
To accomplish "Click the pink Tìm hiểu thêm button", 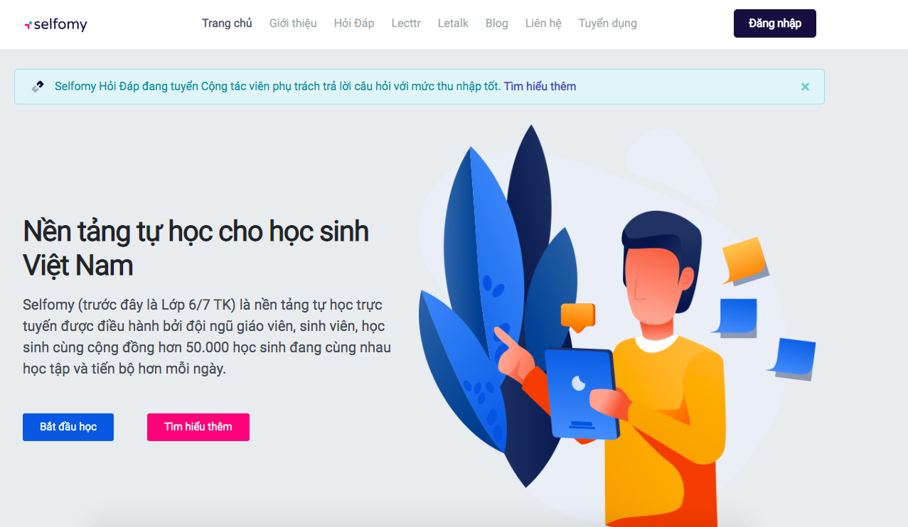I will click(198, 427).
